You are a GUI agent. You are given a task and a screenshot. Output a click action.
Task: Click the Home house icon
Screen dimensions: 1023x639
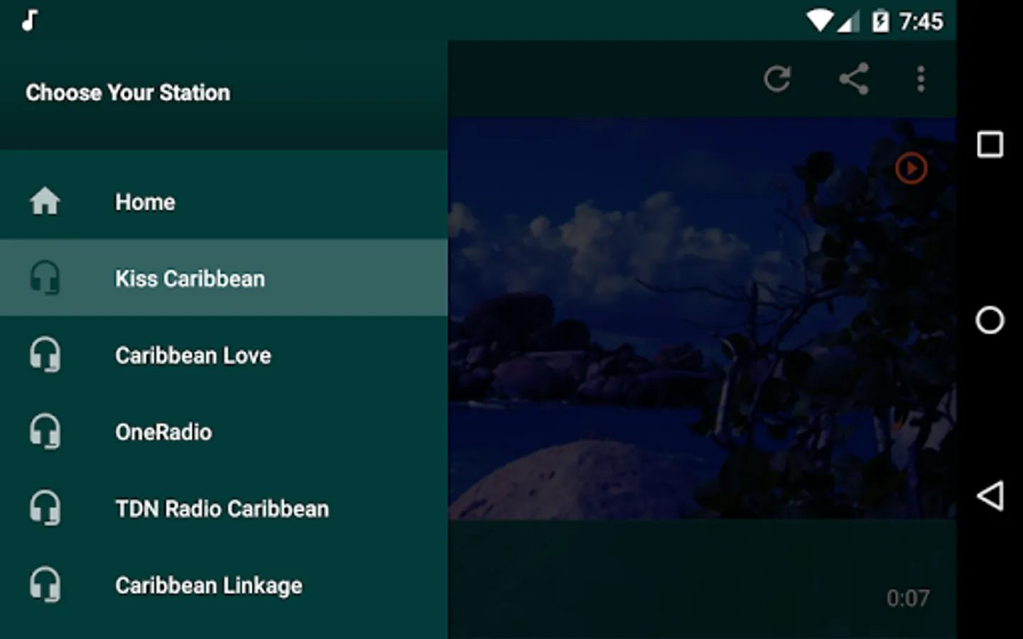tap(45, 201)
